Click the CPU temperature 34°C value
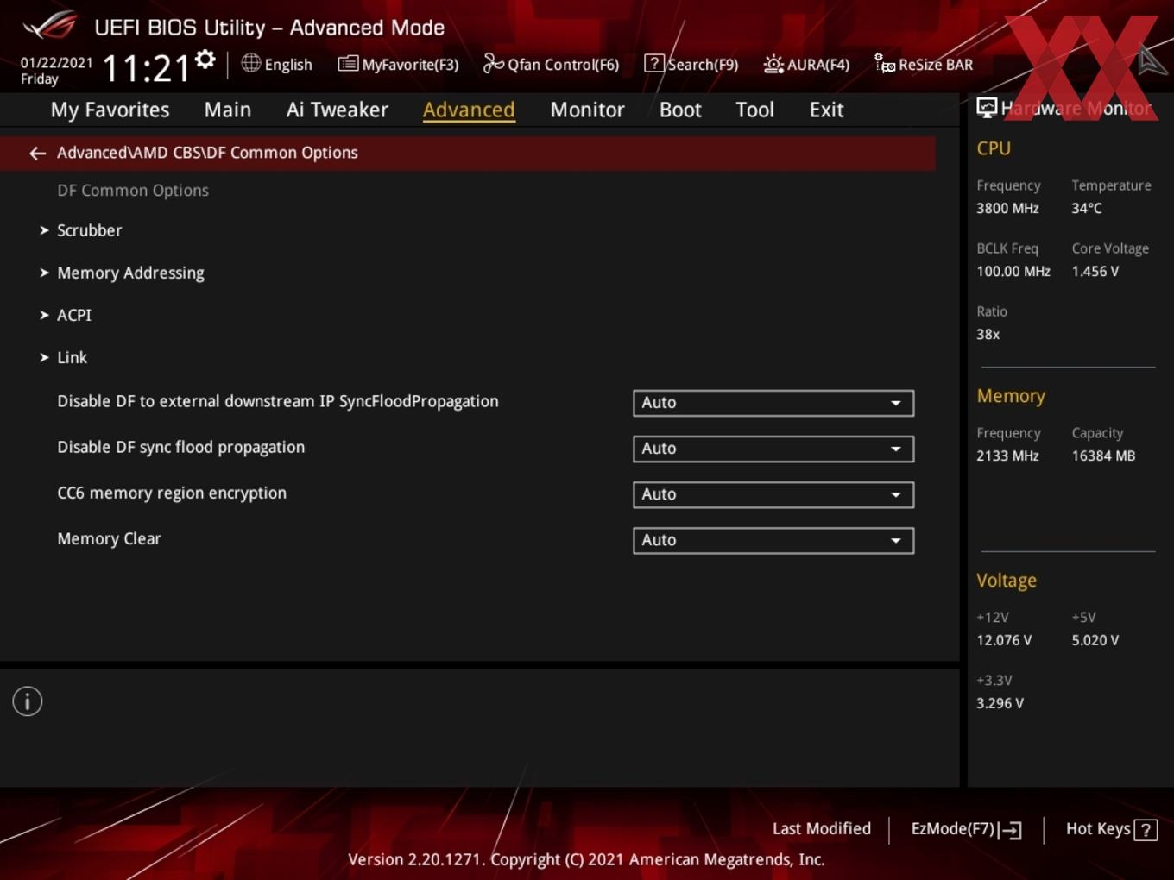Image resolution: width=1174 pixels, height=880 pixels. tap(1087, 208)
